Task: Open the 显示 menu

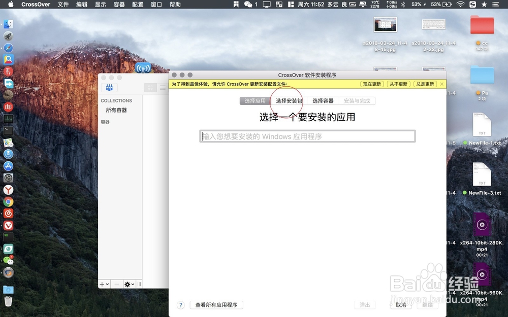Action: [x=101, y=4]
